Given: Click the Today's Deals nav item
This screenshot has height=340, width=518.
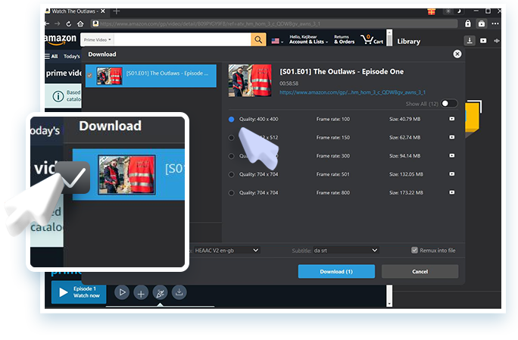Looking at the screenshot, I should point(72,57).
